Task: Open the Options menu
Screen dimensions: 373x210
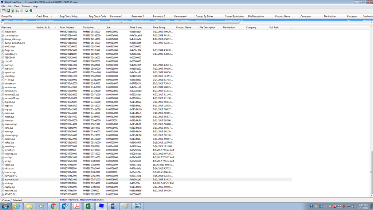Action: 26,7
